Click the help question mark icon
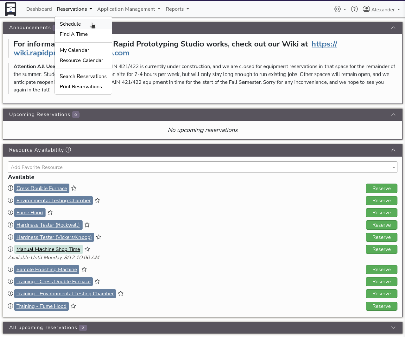 [354, 9]
